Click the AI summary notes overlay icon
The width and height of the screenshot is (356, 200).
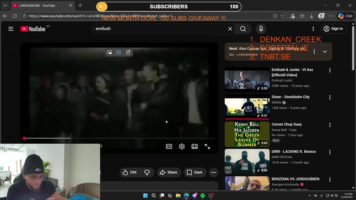click(x=128, y=52)
